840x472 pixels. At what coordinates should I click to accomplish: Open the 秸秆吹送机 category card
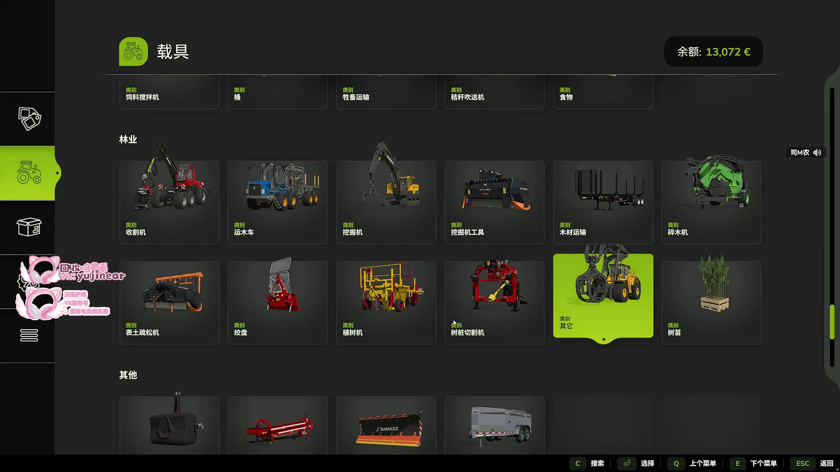click(x=494, y=92)
